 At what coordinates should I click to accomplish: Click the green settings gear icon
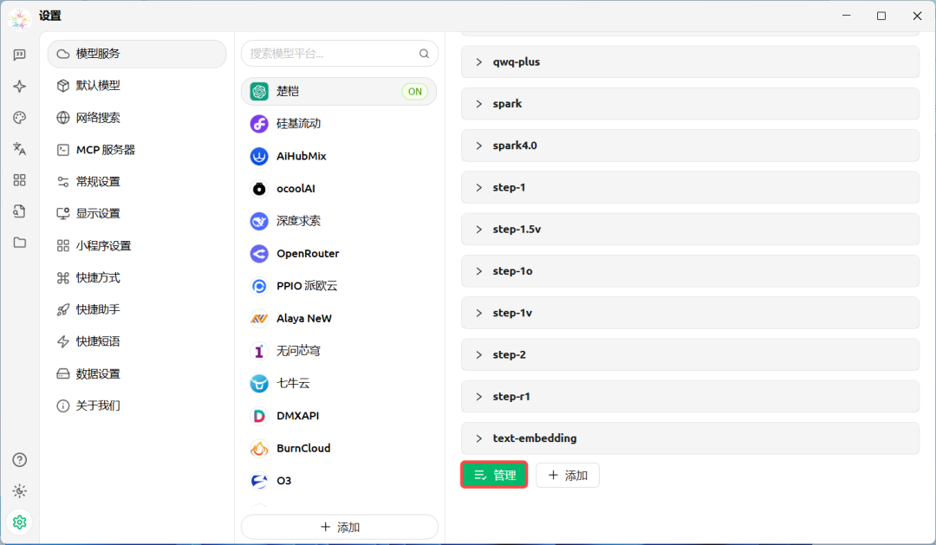pos(20,522)
